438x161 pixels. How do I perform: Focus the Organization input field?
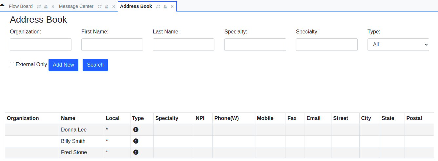tap(41, 45)
